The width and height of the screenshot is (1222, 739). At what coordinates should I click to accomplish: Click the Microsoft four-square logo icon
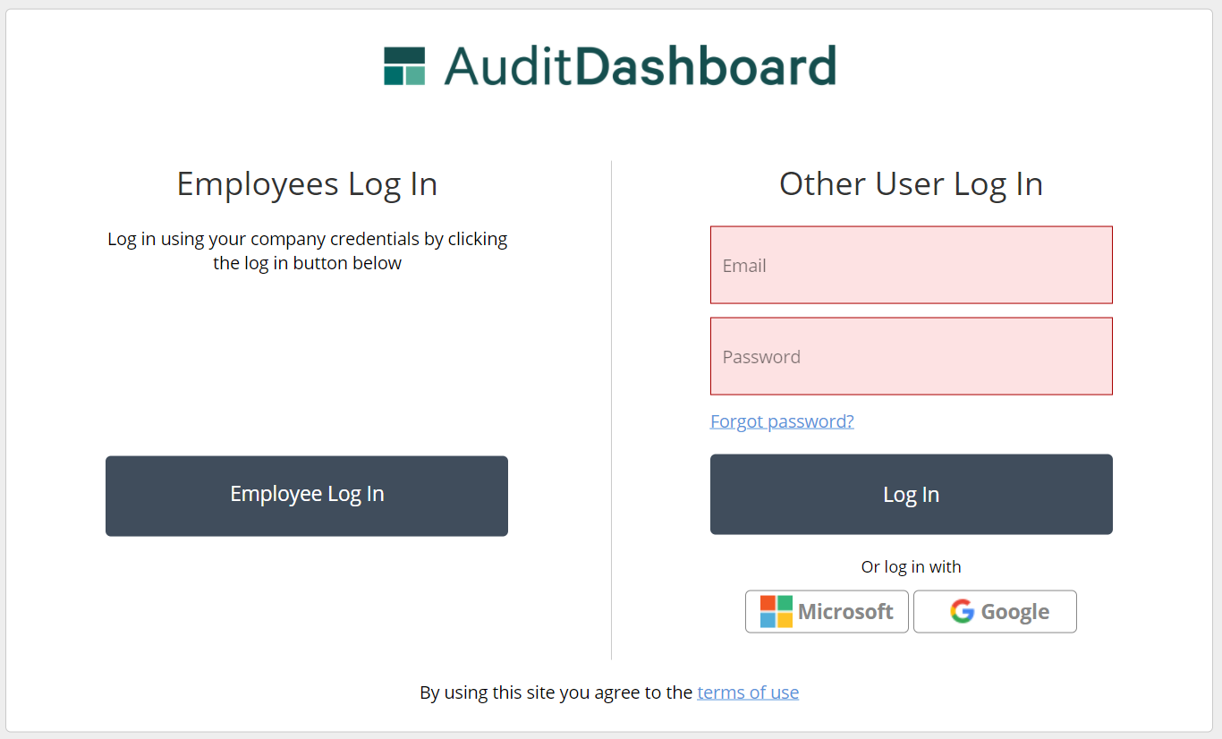[x=776, y=612]
